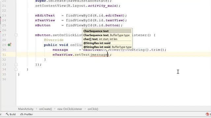The height and width of the screenshot is (118, 211).
Task: Choose the 'CharSequence text' parameter hint
Action: 107,31
